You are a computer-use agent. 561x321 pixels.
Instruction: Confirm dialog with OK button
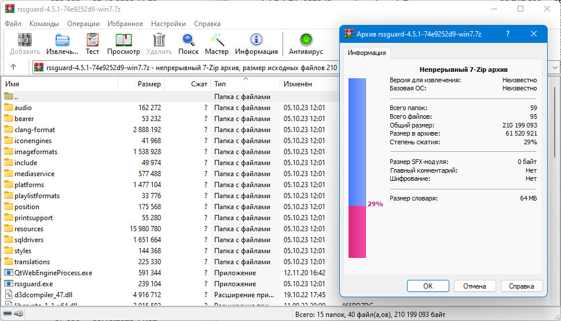click(x=428, y=286)
